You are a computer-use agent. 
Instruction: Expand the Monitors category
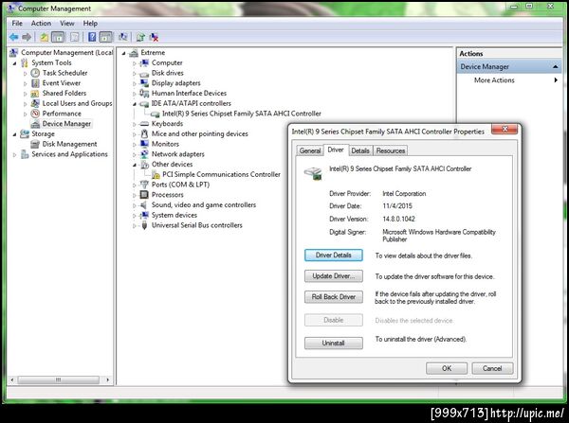pyautogui.click(x=135, y=145)
